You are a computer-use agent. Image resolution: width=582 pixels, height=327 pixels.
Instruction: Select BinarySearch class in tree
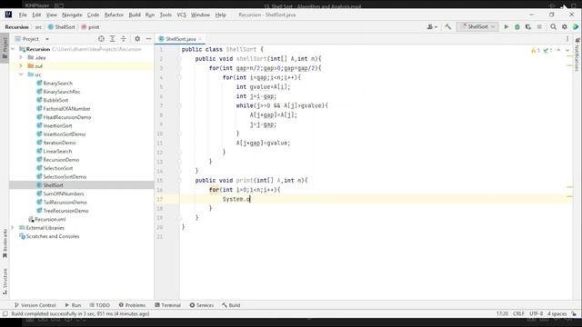(57, 83)
